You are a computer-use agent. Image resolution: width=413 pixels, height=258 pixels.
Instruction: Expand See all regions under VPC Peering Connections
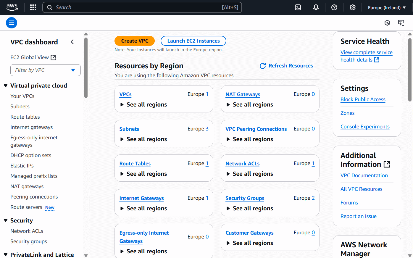pos(250,139)
